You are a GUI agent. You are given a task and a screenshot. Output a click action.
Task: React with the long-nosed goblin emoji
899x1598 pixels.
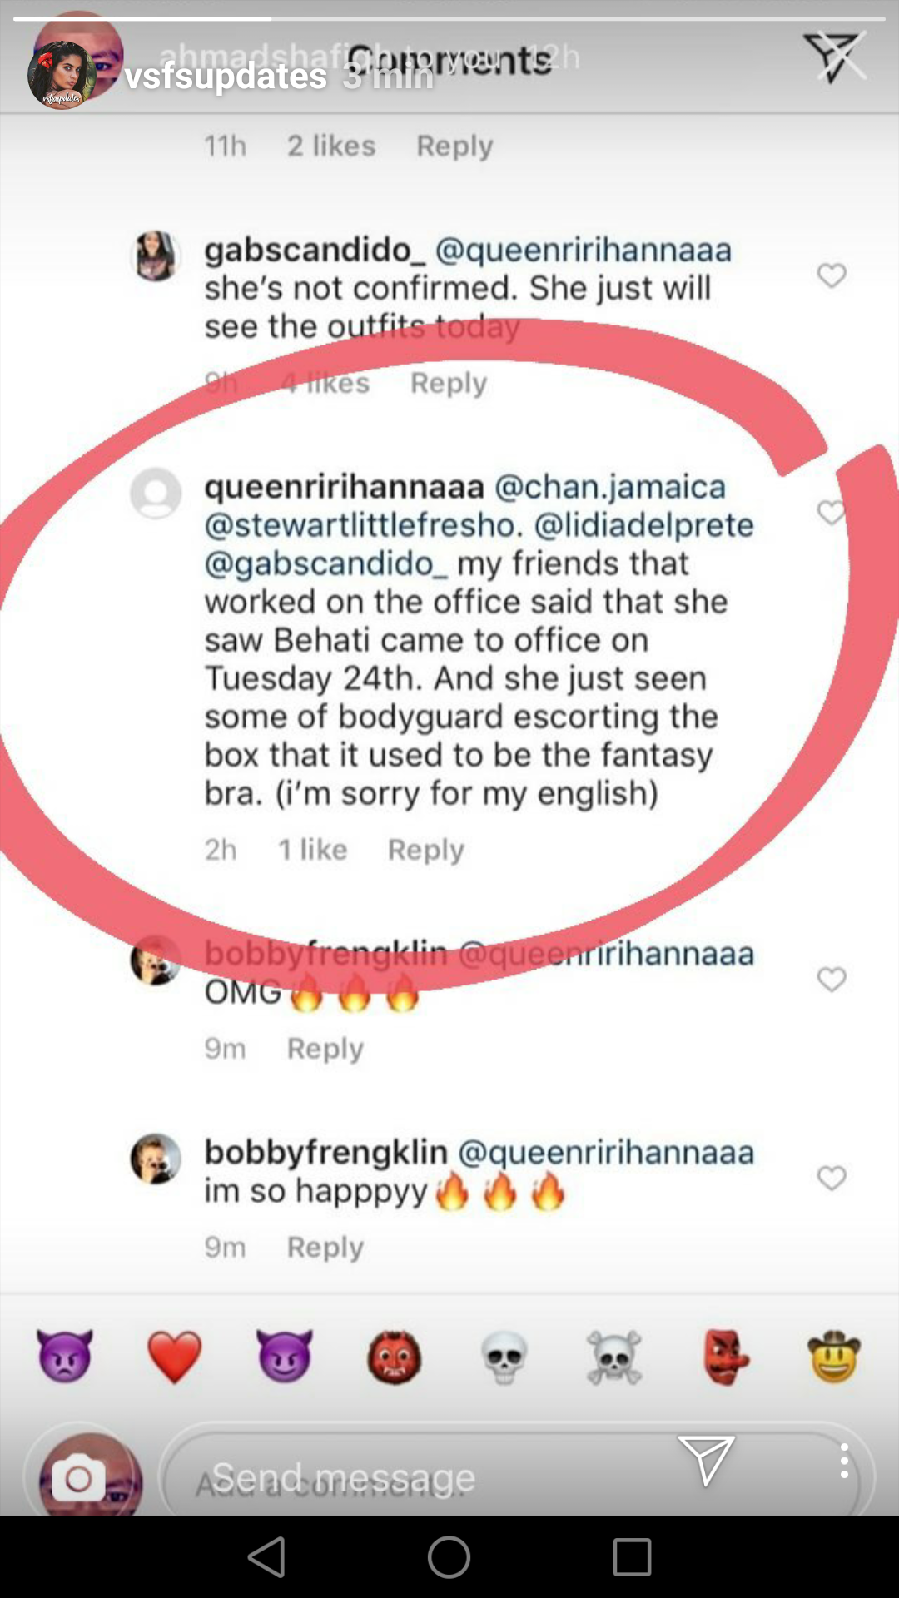[725, 1357]
